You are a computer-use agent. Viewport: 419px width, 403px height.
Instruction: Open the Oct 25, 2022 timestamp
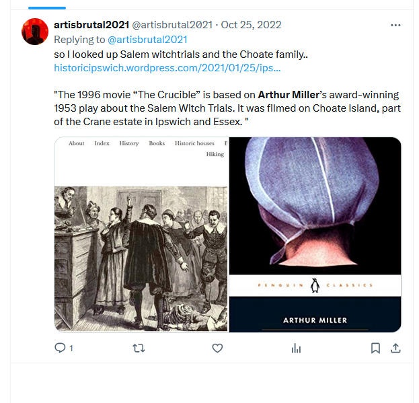(251, 25)
